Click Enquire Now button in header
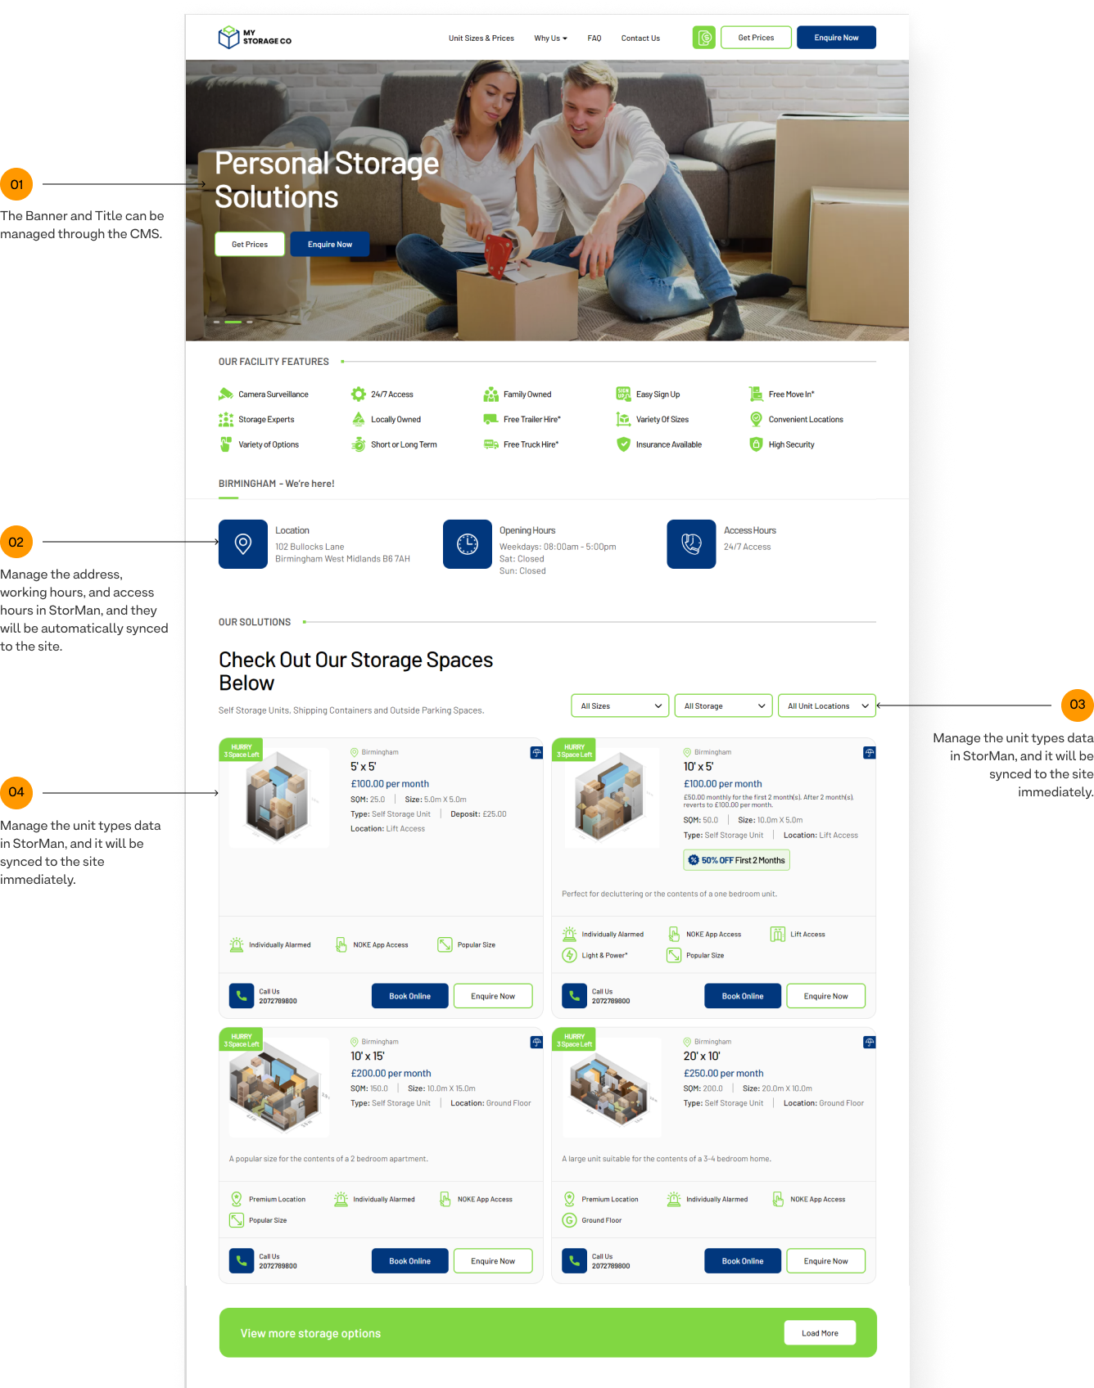 click(836, 38)
